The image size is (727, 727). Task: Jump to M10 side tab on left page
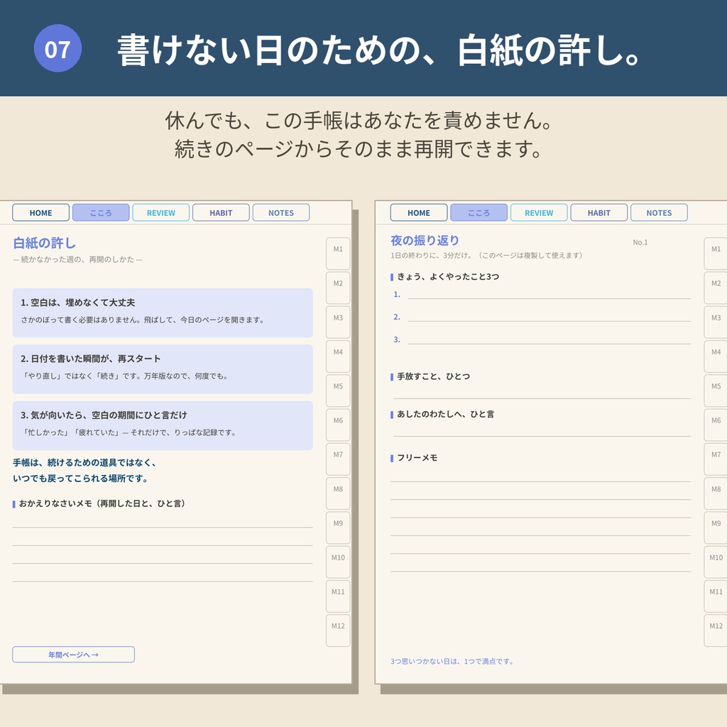[x=338, y=562]
